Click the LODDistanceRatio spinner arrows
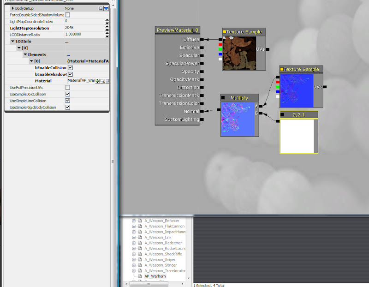This screenshot has height=287, width=369. (107, 35)
